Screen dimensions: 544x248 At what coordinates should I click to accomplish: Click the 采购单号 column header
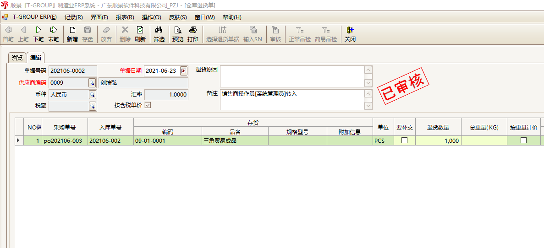click(65, 128)
